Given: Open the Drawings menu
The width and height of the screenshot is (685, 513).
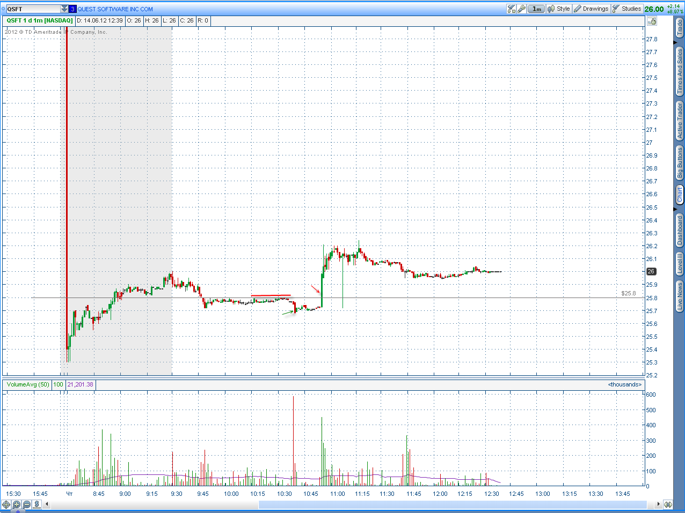Looking at the screenshot, I should pyautogui.click(x=591, y=9).
